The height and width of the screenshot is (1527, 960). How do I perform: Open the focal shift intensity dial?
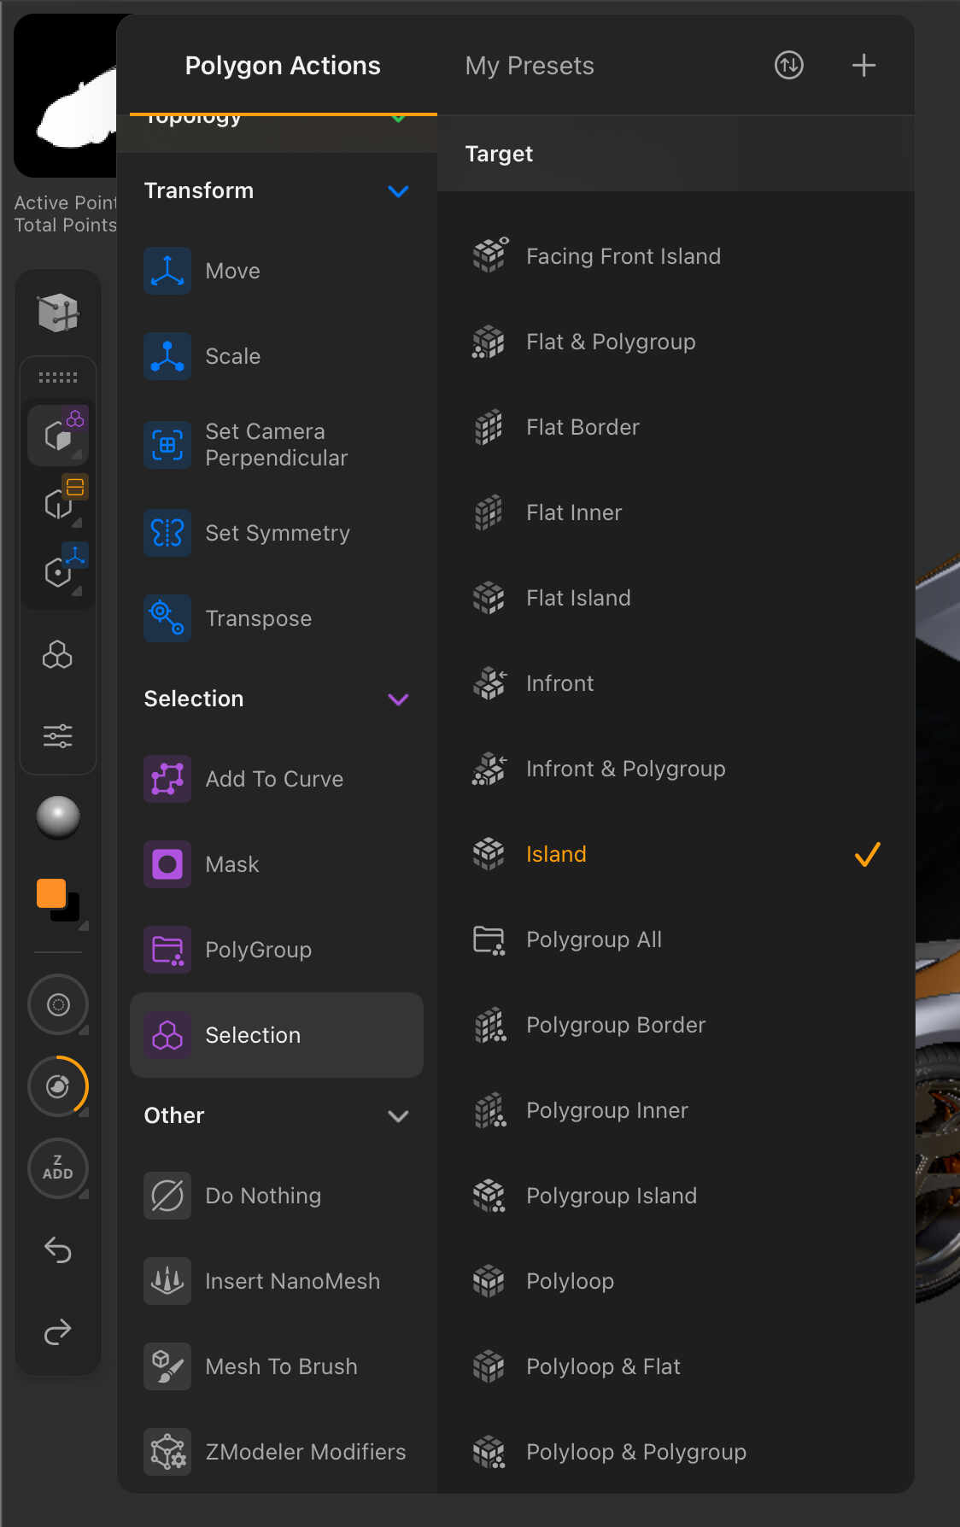click(58, 1086)
